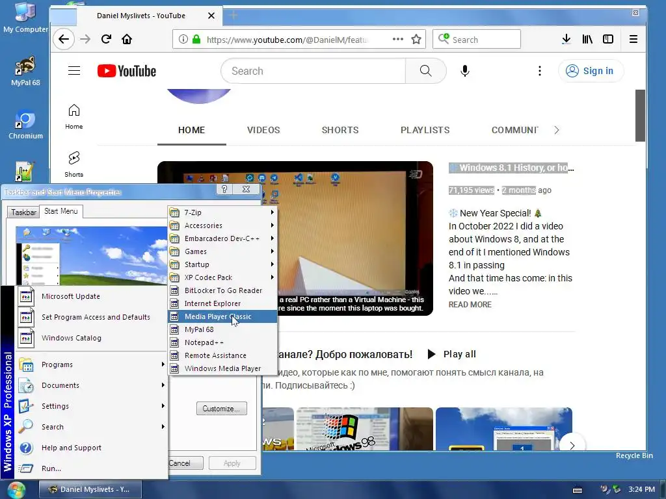The image size is (666, 499).
Task: Open the browser hamburger menu
Action: pyautogui.click(x=633, y=40)
